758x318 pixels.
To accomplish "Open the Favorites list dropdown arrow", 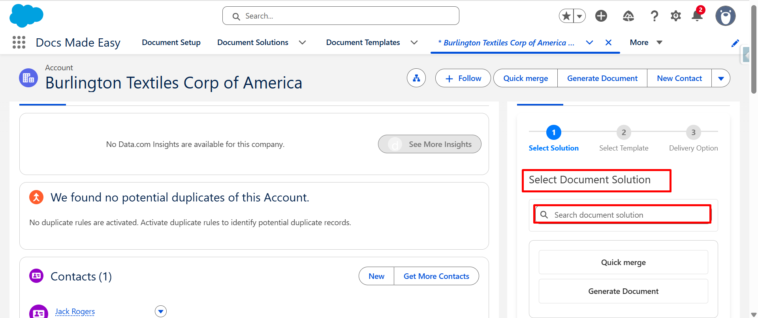I will (579, 16).
